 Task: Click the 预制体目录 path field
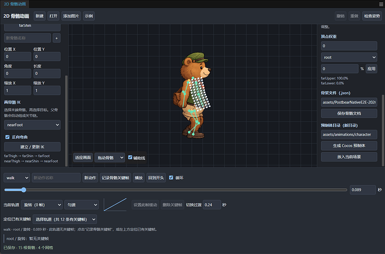tap(349, 135)
